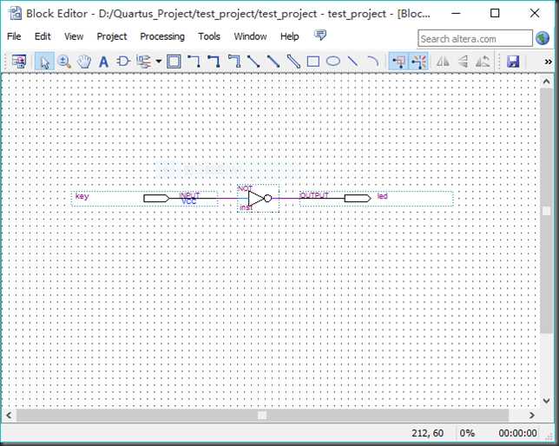Open the Processing menu
The width and height of the screenshot is (559, 446).
tap(162, 36)
